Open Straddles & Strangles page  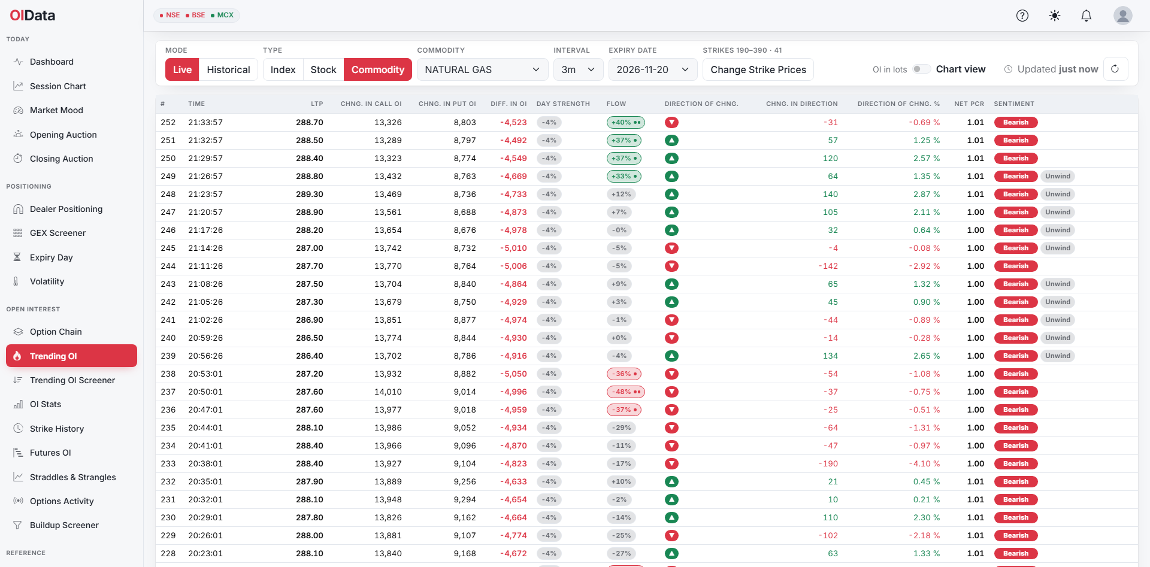pyautogui.click(x=71, y=477)
